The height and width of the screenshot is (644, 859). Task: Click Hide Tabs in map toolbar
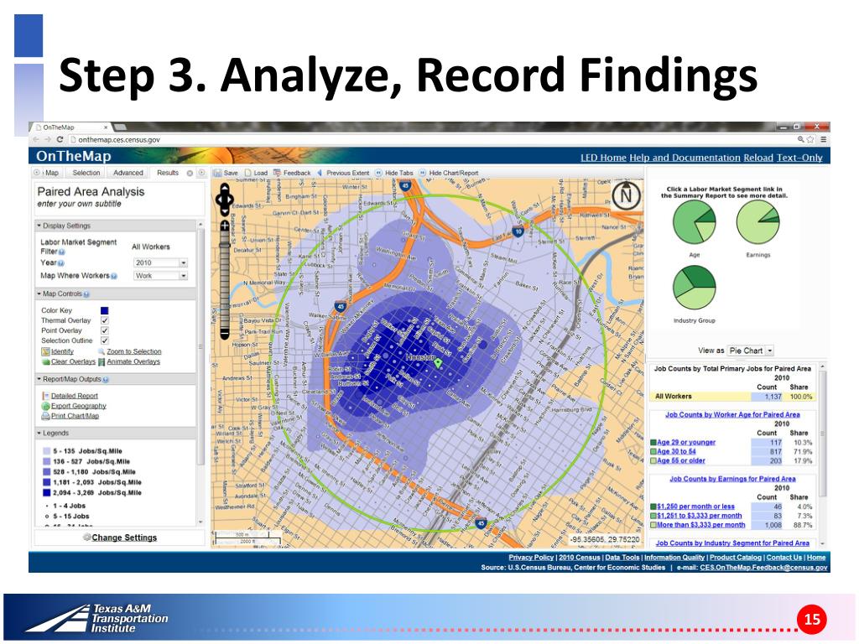click(x=394, y=173)
